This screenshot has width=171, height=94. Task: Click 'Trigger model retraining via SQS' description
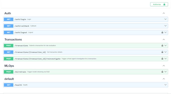[x=38, y=72]
